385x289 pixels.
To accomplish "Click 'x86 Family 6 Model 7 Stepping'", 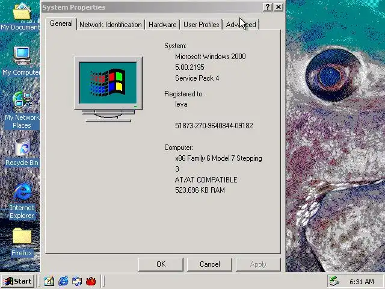I will (x=218, y=158).
